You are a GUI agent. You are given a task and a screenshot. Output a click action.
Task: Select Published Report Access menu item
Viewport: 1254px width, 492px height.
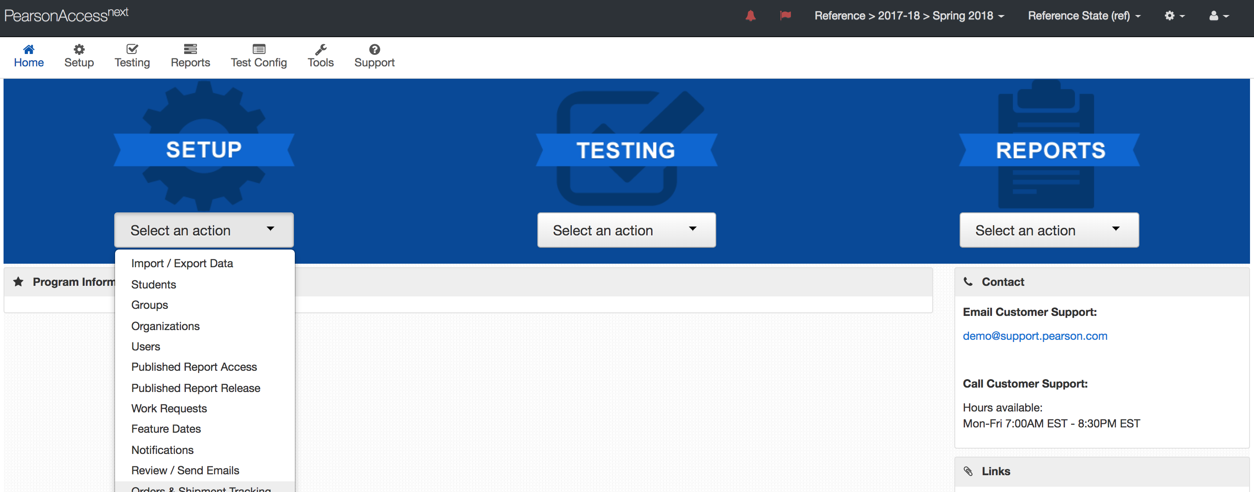(194, 367)
